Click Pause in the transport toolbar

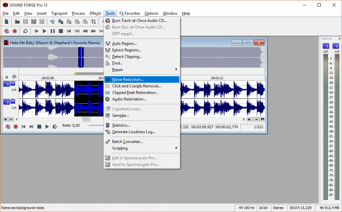53,31
